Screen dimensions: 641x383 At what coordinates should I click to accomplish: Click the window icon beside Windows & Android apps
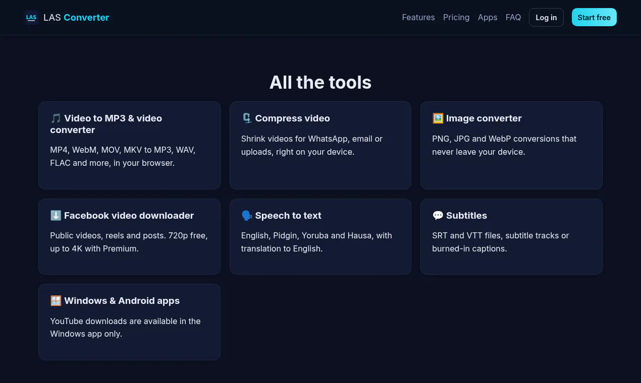click(56, 301)
